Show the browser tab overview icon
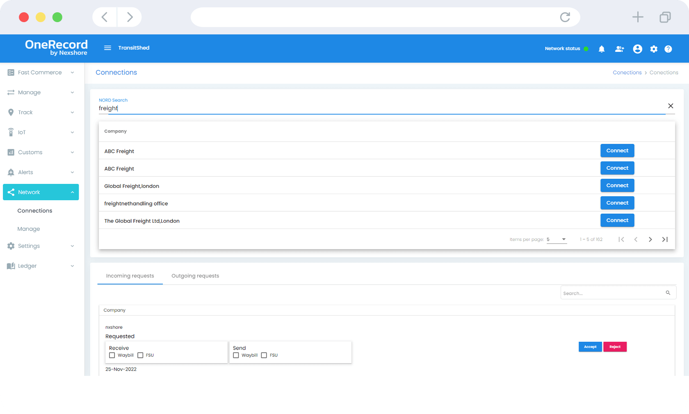Screen dimensions: 689x414 tap(665, 17)
